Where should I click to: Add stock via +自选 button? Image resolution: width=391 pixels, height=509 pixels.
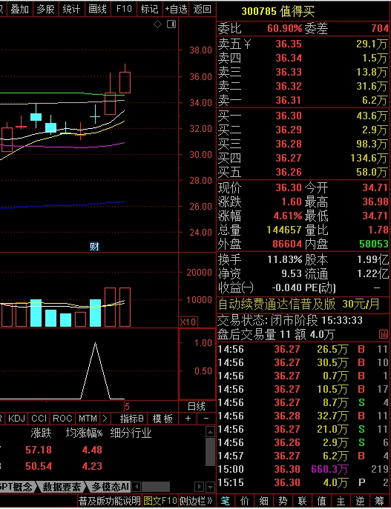point(176,9)
